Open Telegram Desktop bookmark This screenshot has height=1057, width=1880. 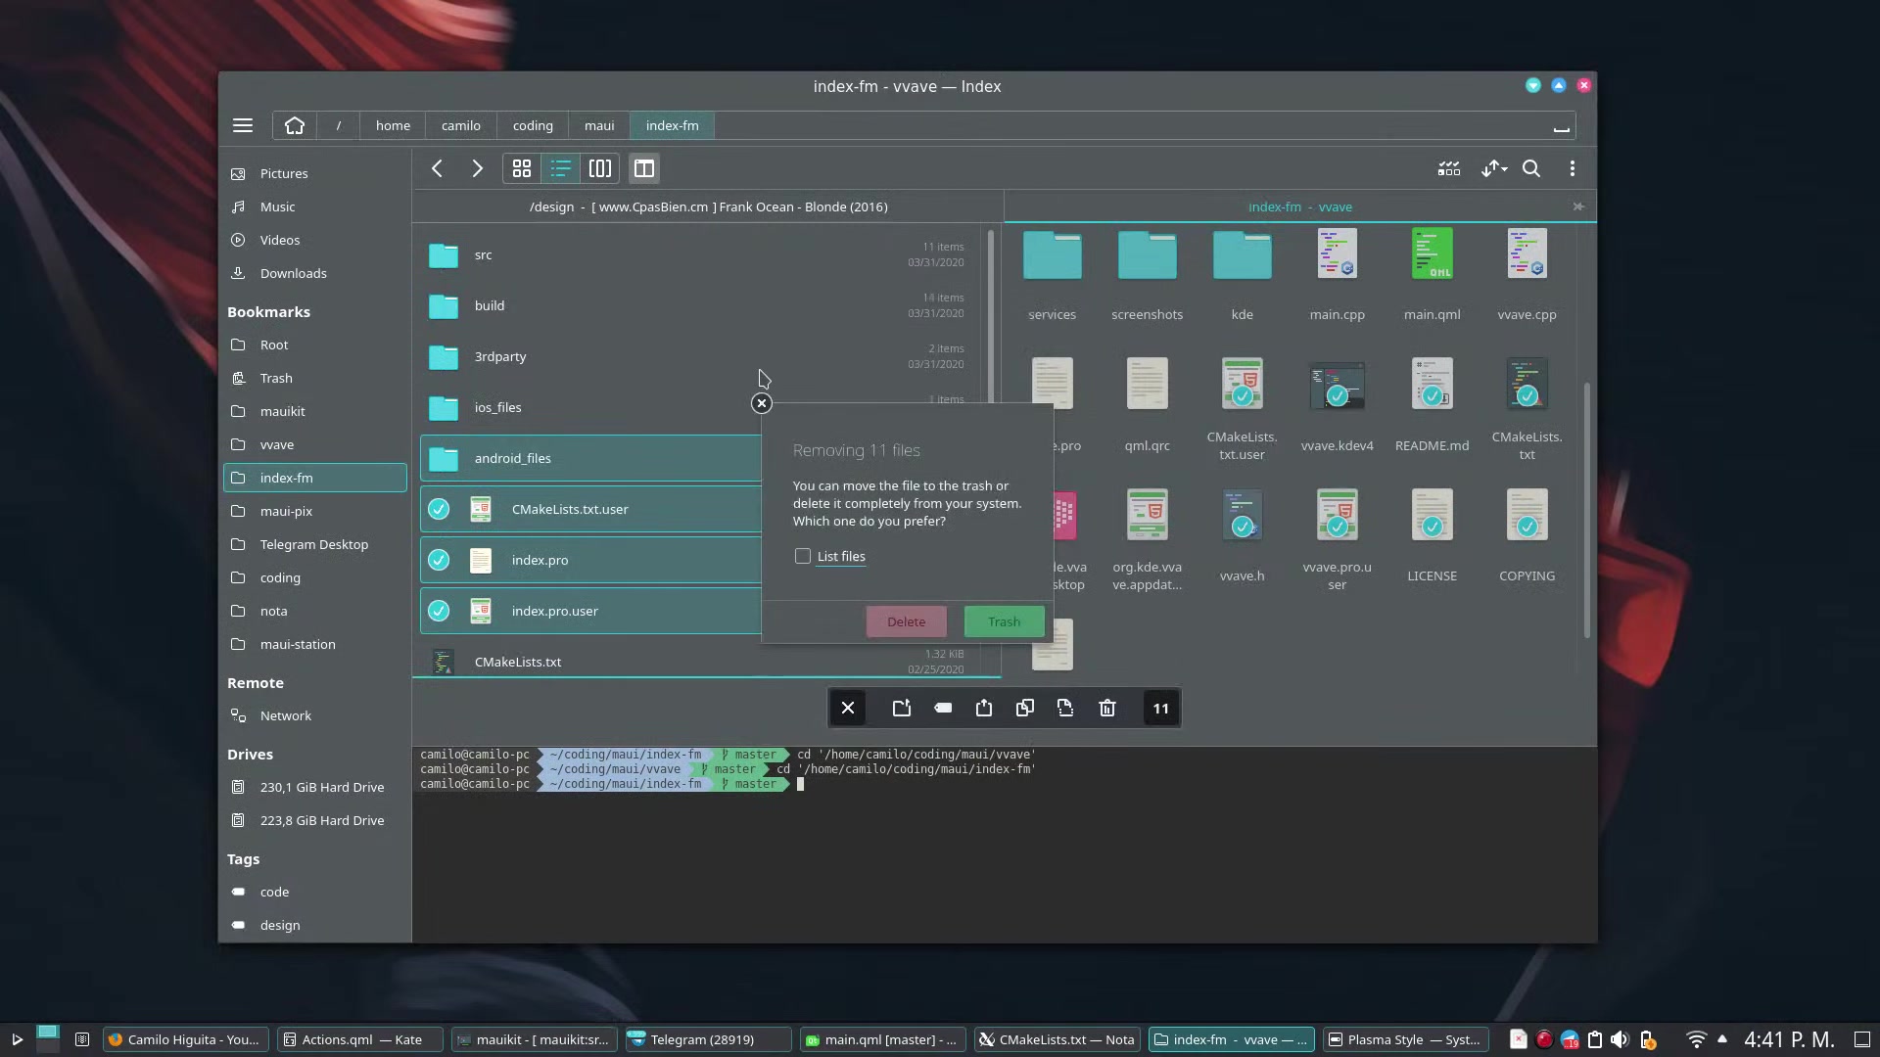(x=313, y=544)
